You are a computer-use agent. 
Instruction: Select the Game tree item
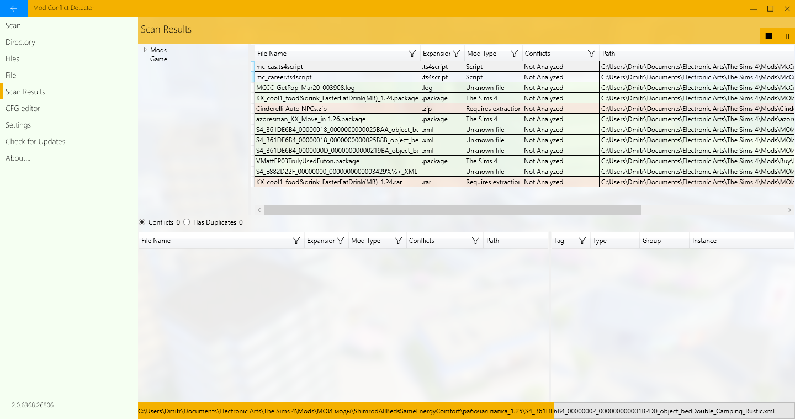tap(158, 59)
